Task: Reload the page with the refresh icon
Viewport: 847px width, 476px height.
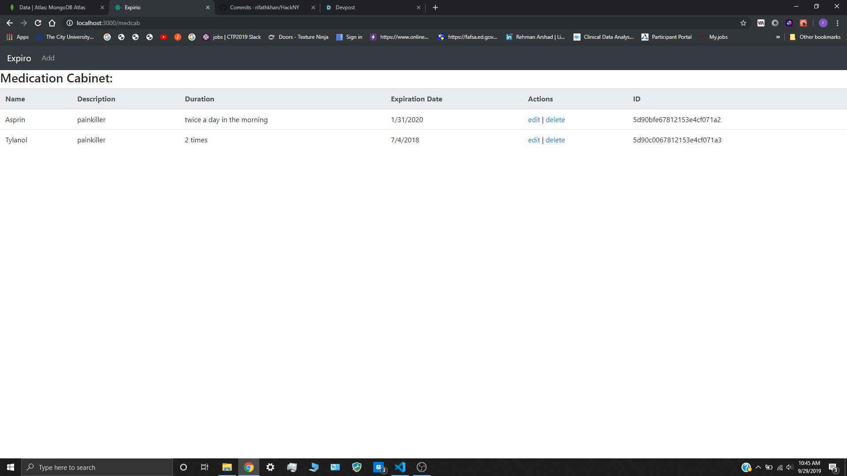Action: 38,23
